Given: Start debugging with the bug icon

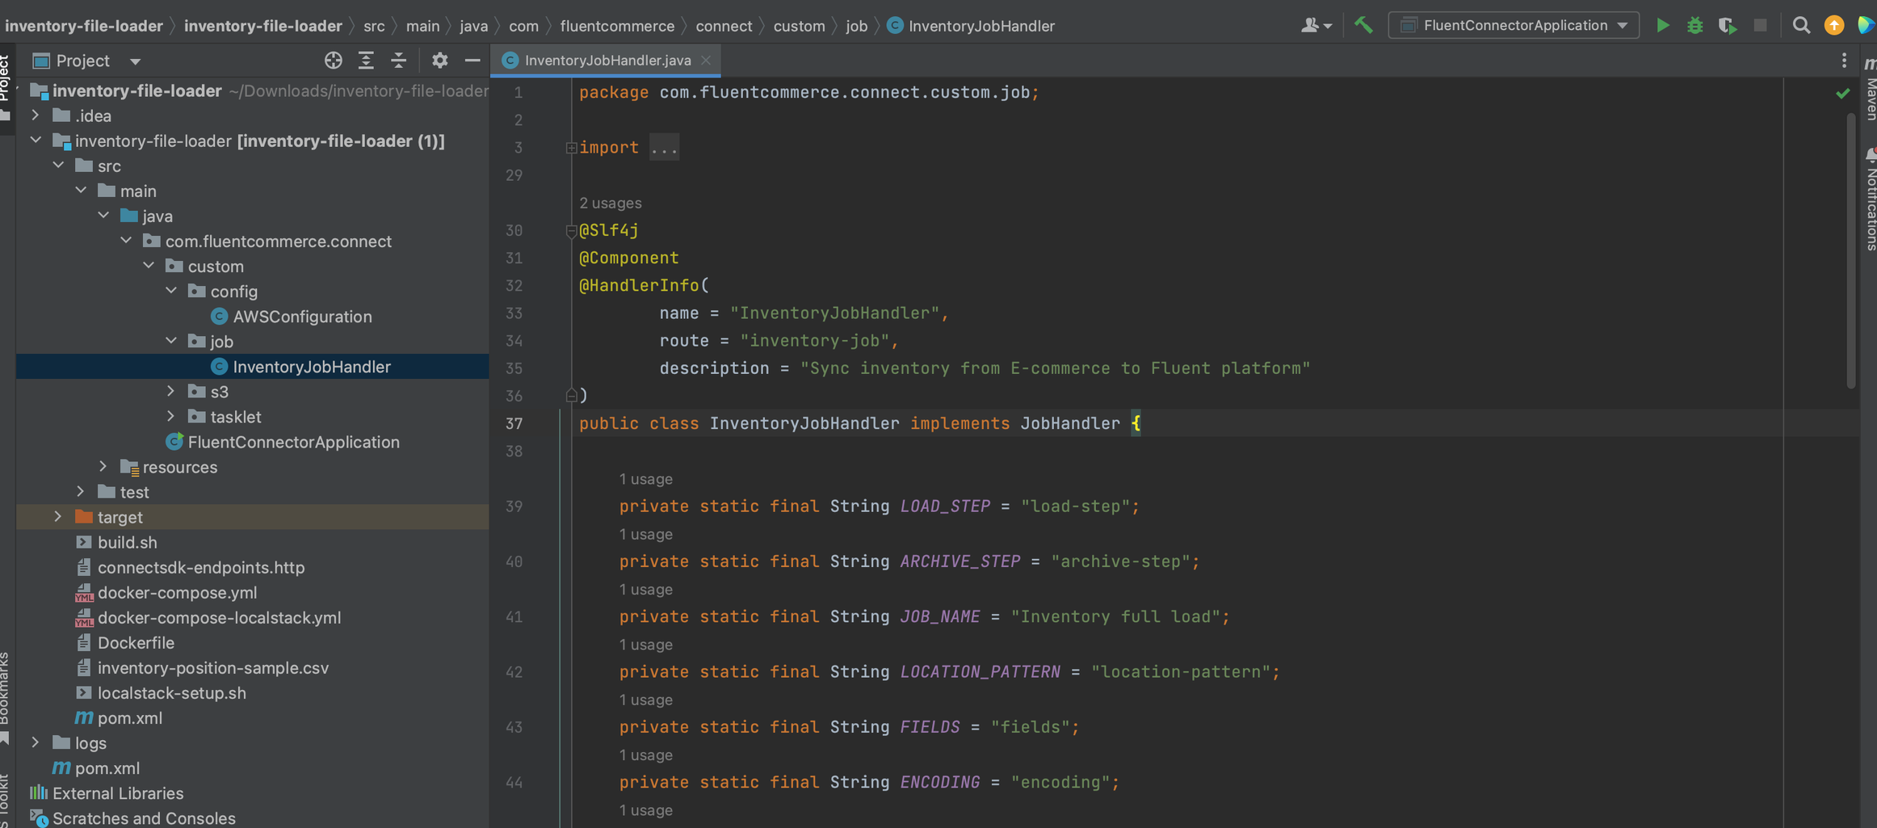Looking at the screenshot, I should 1694,26.
